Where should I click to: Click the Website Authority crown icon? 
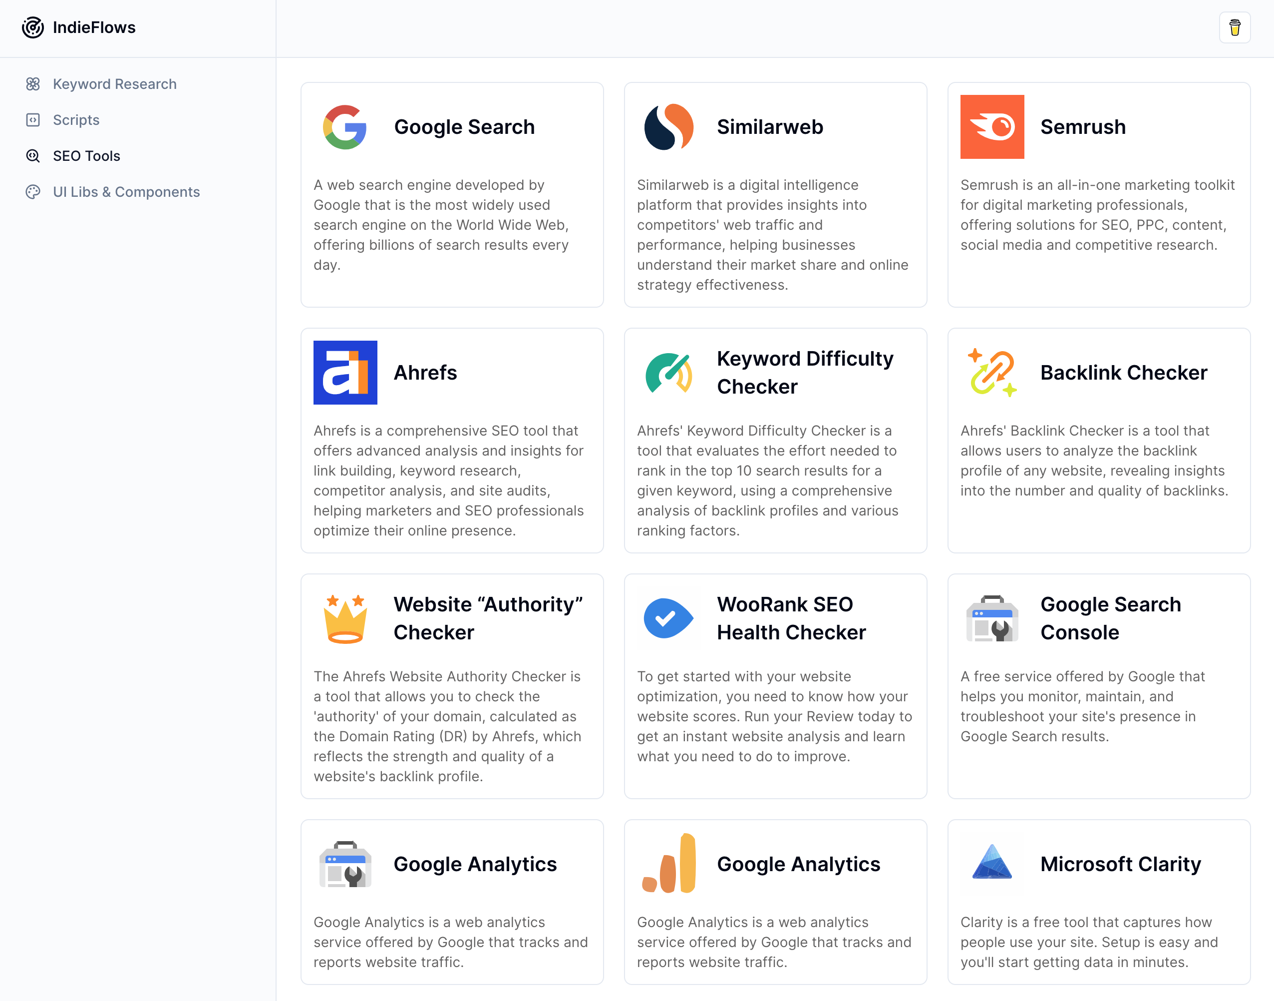(x=345, y=618)
